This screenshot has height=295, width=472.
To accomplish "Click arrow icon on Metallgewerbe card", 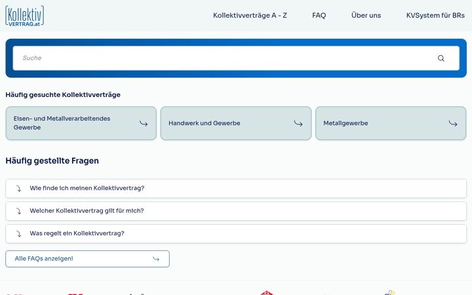I will [453, 123].
